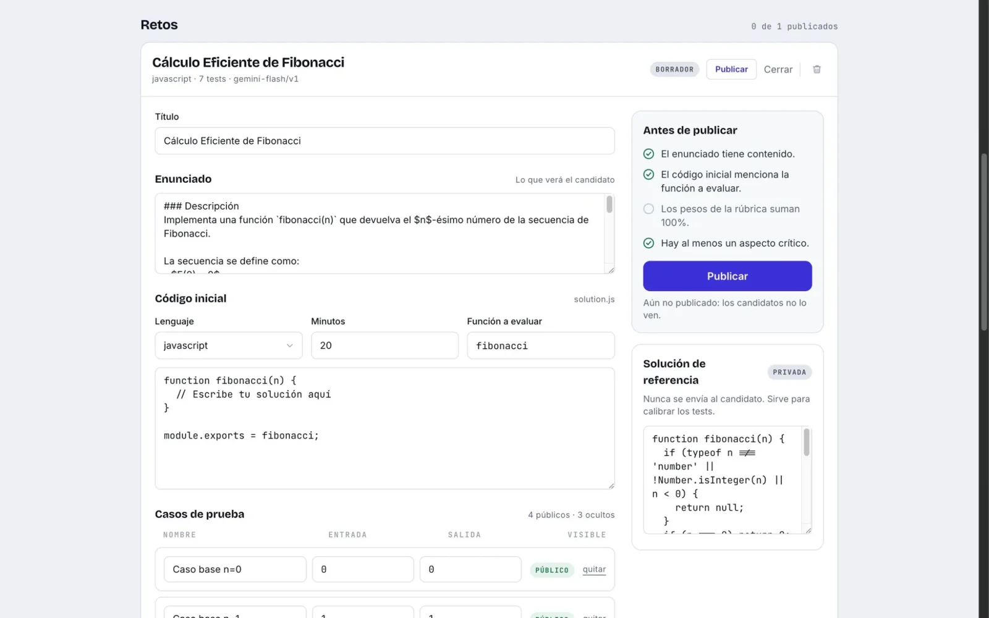Click quitar link for Caso base n=0

point(594,569)
